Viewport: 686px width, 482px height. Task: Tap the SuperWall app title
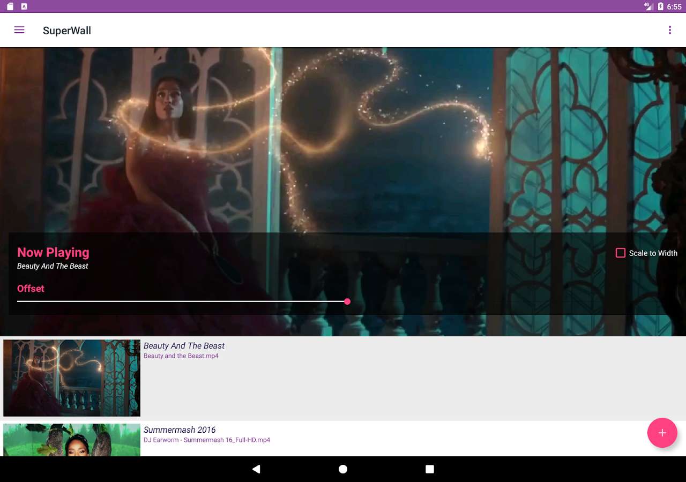pyautogui.click(x=66, y=31)
